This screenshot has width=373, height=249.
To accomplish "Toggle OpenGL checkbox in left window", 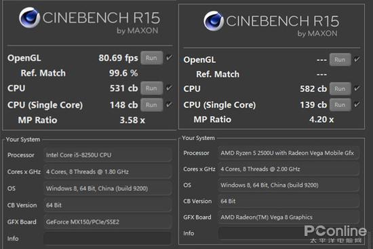I will pyautogui.click(x=169, y=58).
